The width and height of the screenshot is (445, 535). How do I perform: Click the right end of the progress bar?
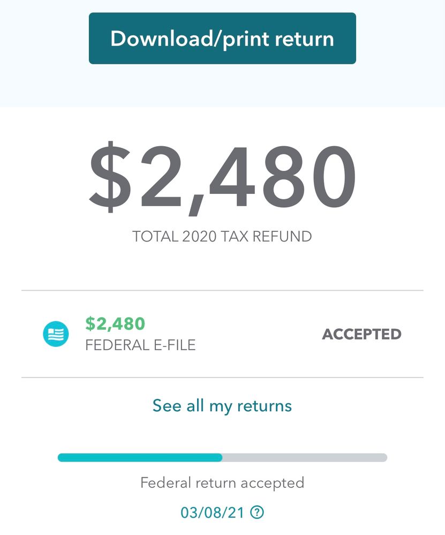[x=383, y=457]
